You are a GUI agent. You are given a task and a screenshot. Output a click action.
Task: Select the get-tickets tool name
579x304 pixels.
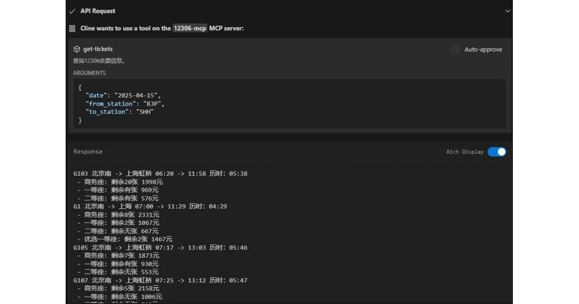[x=98, y=49]
